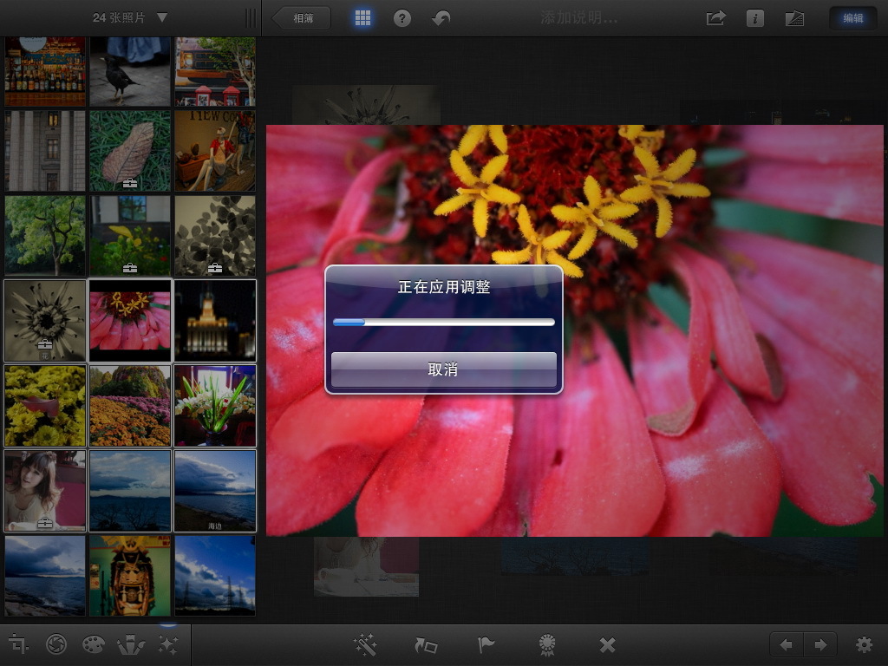The height and width of the screenshot is (666, 888).
Task: Go to next photo arrow
Action: pyautogui.click(x=819, y=644)
